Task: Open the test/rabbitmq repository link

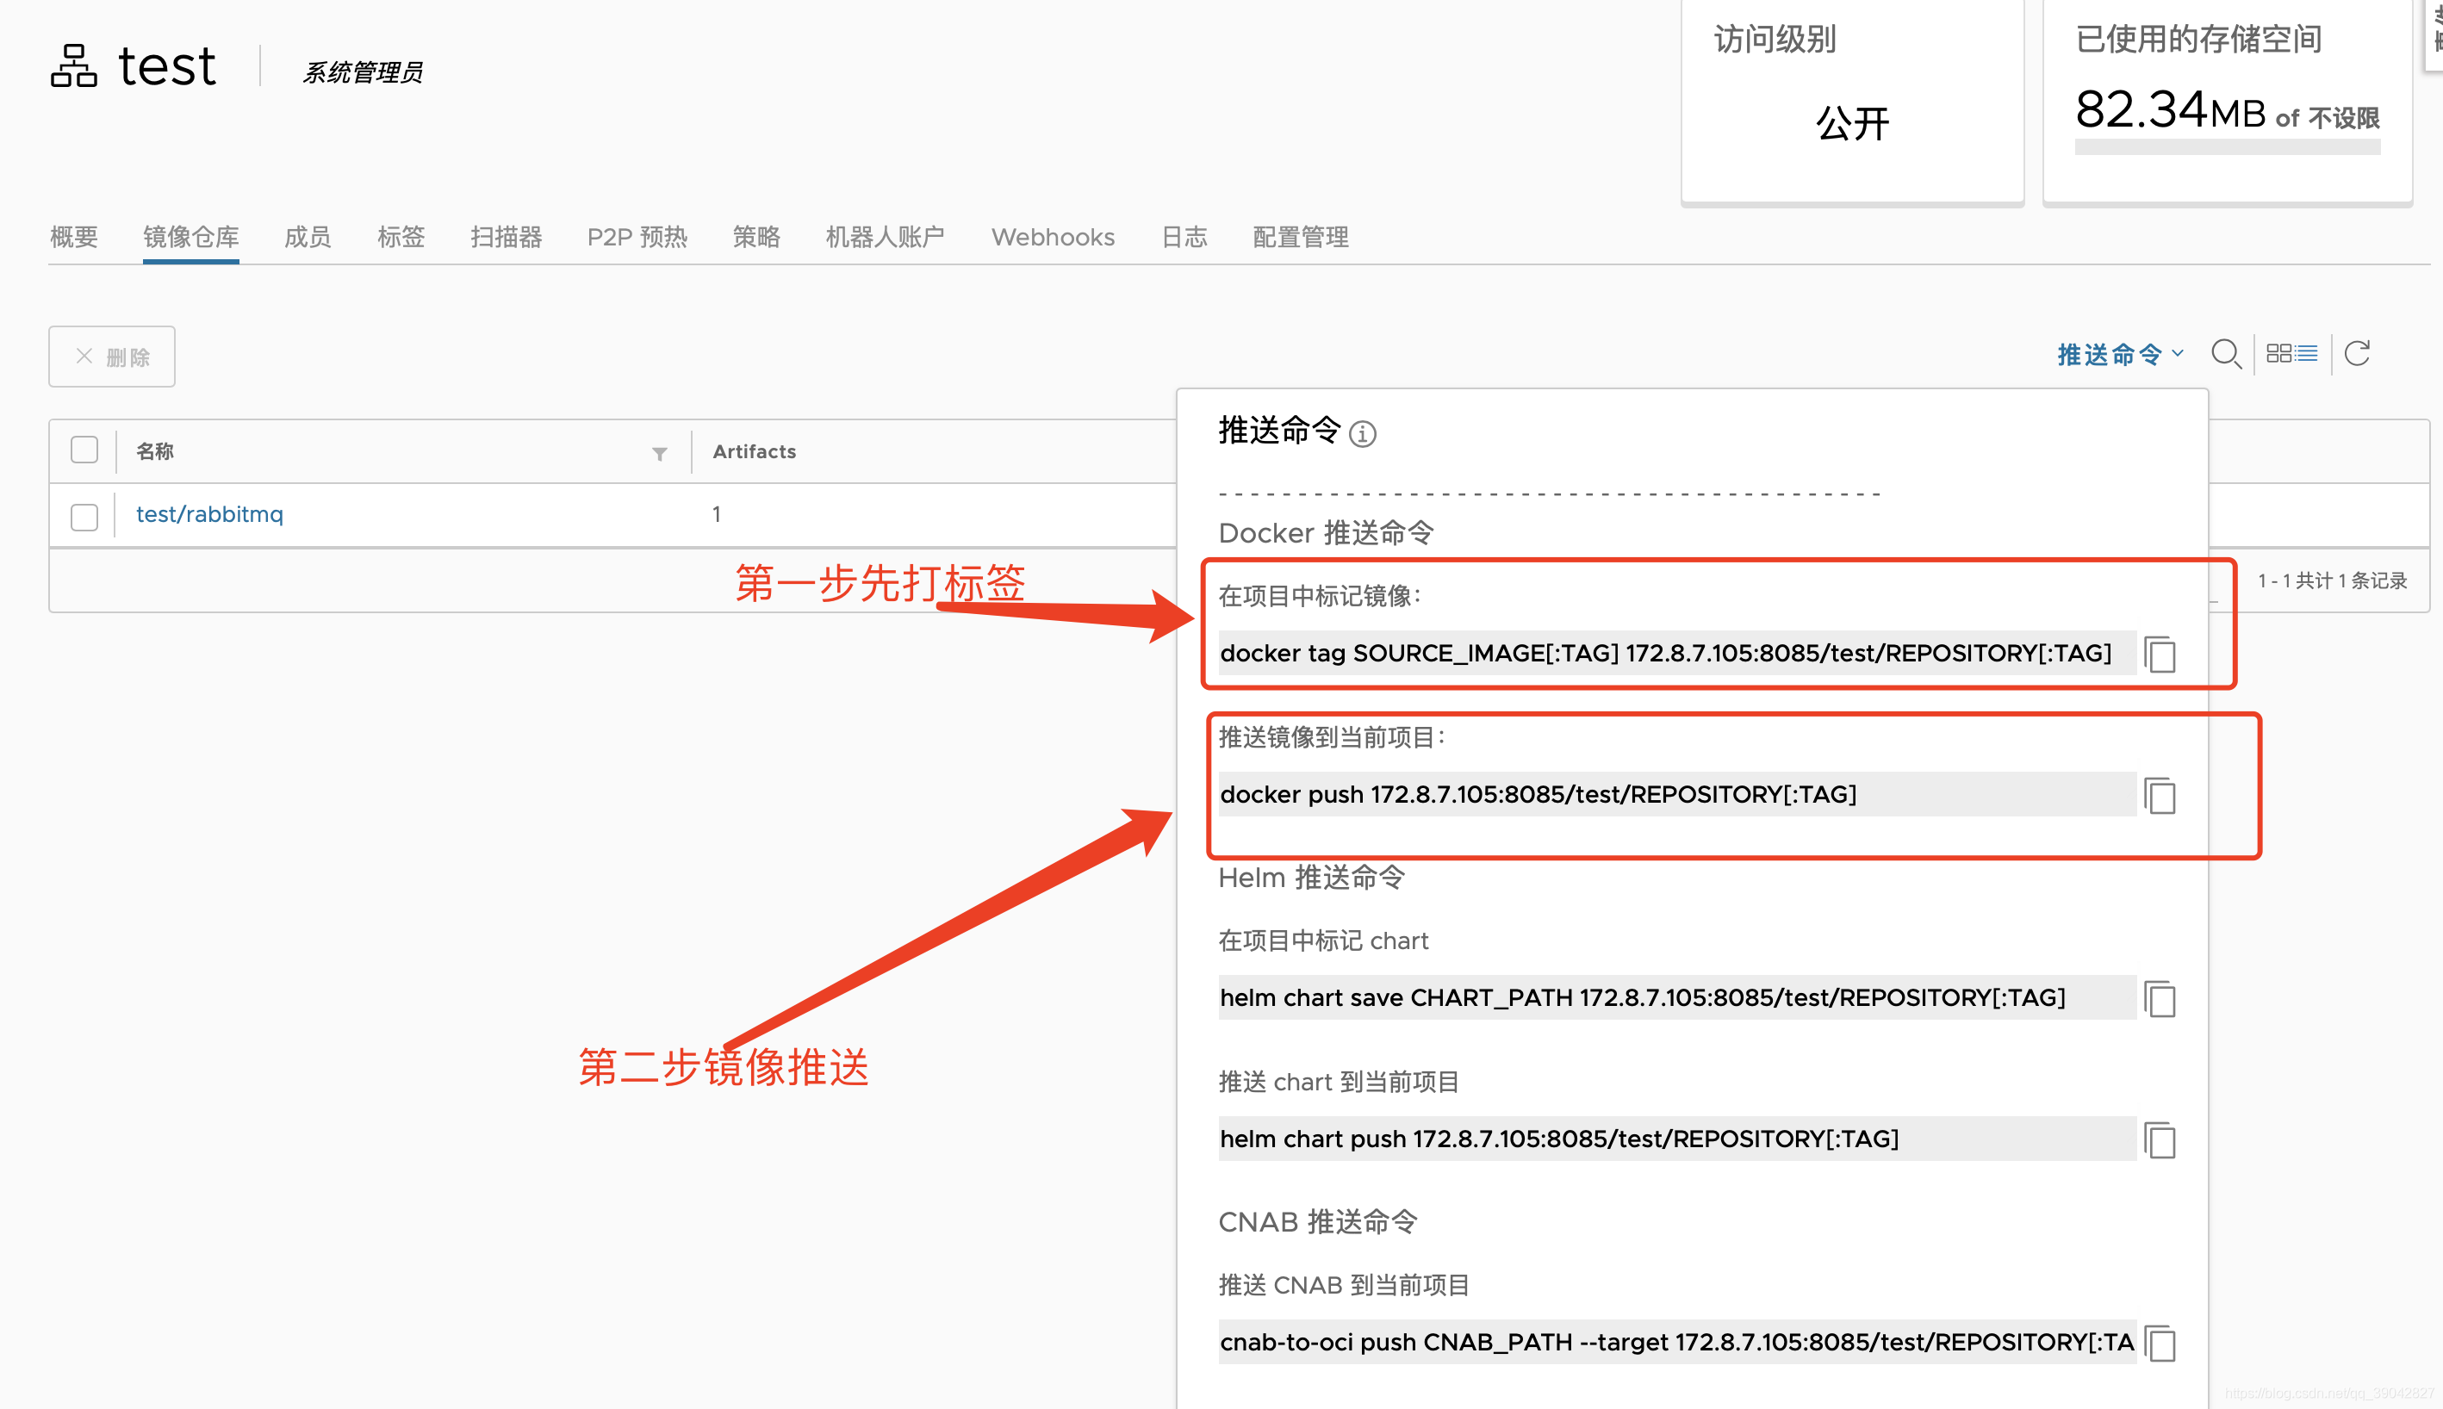Action: click(209, 514)
